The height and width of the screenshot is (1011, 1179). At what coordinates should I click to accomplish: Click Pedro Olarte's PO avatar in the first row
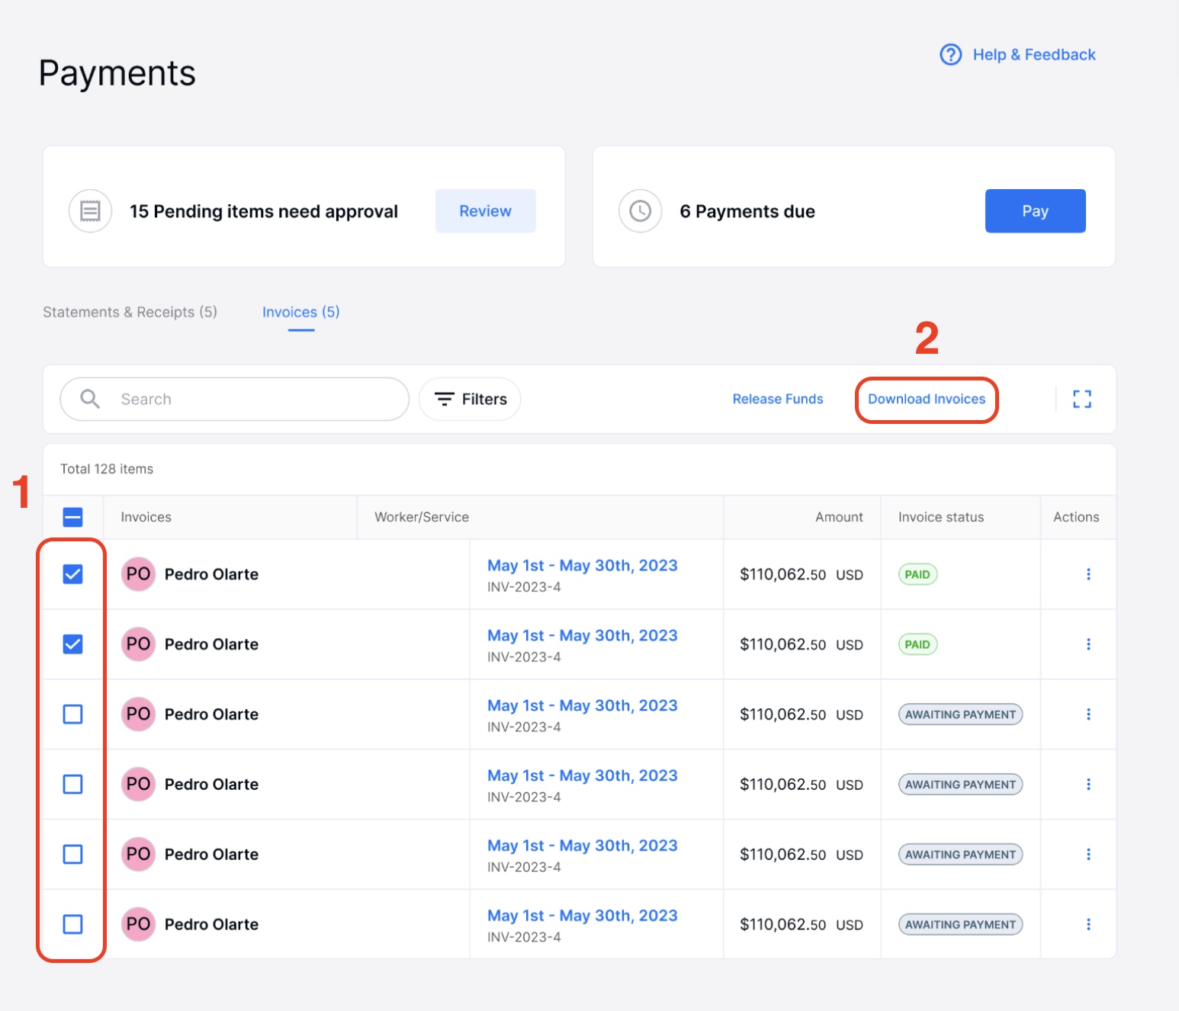tap(138, 574)
